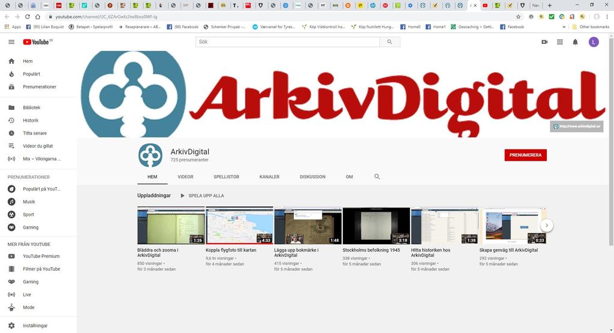Switch to the VIDEOR tab
Screen dimensions: 614x333
(x=185, y=176)
